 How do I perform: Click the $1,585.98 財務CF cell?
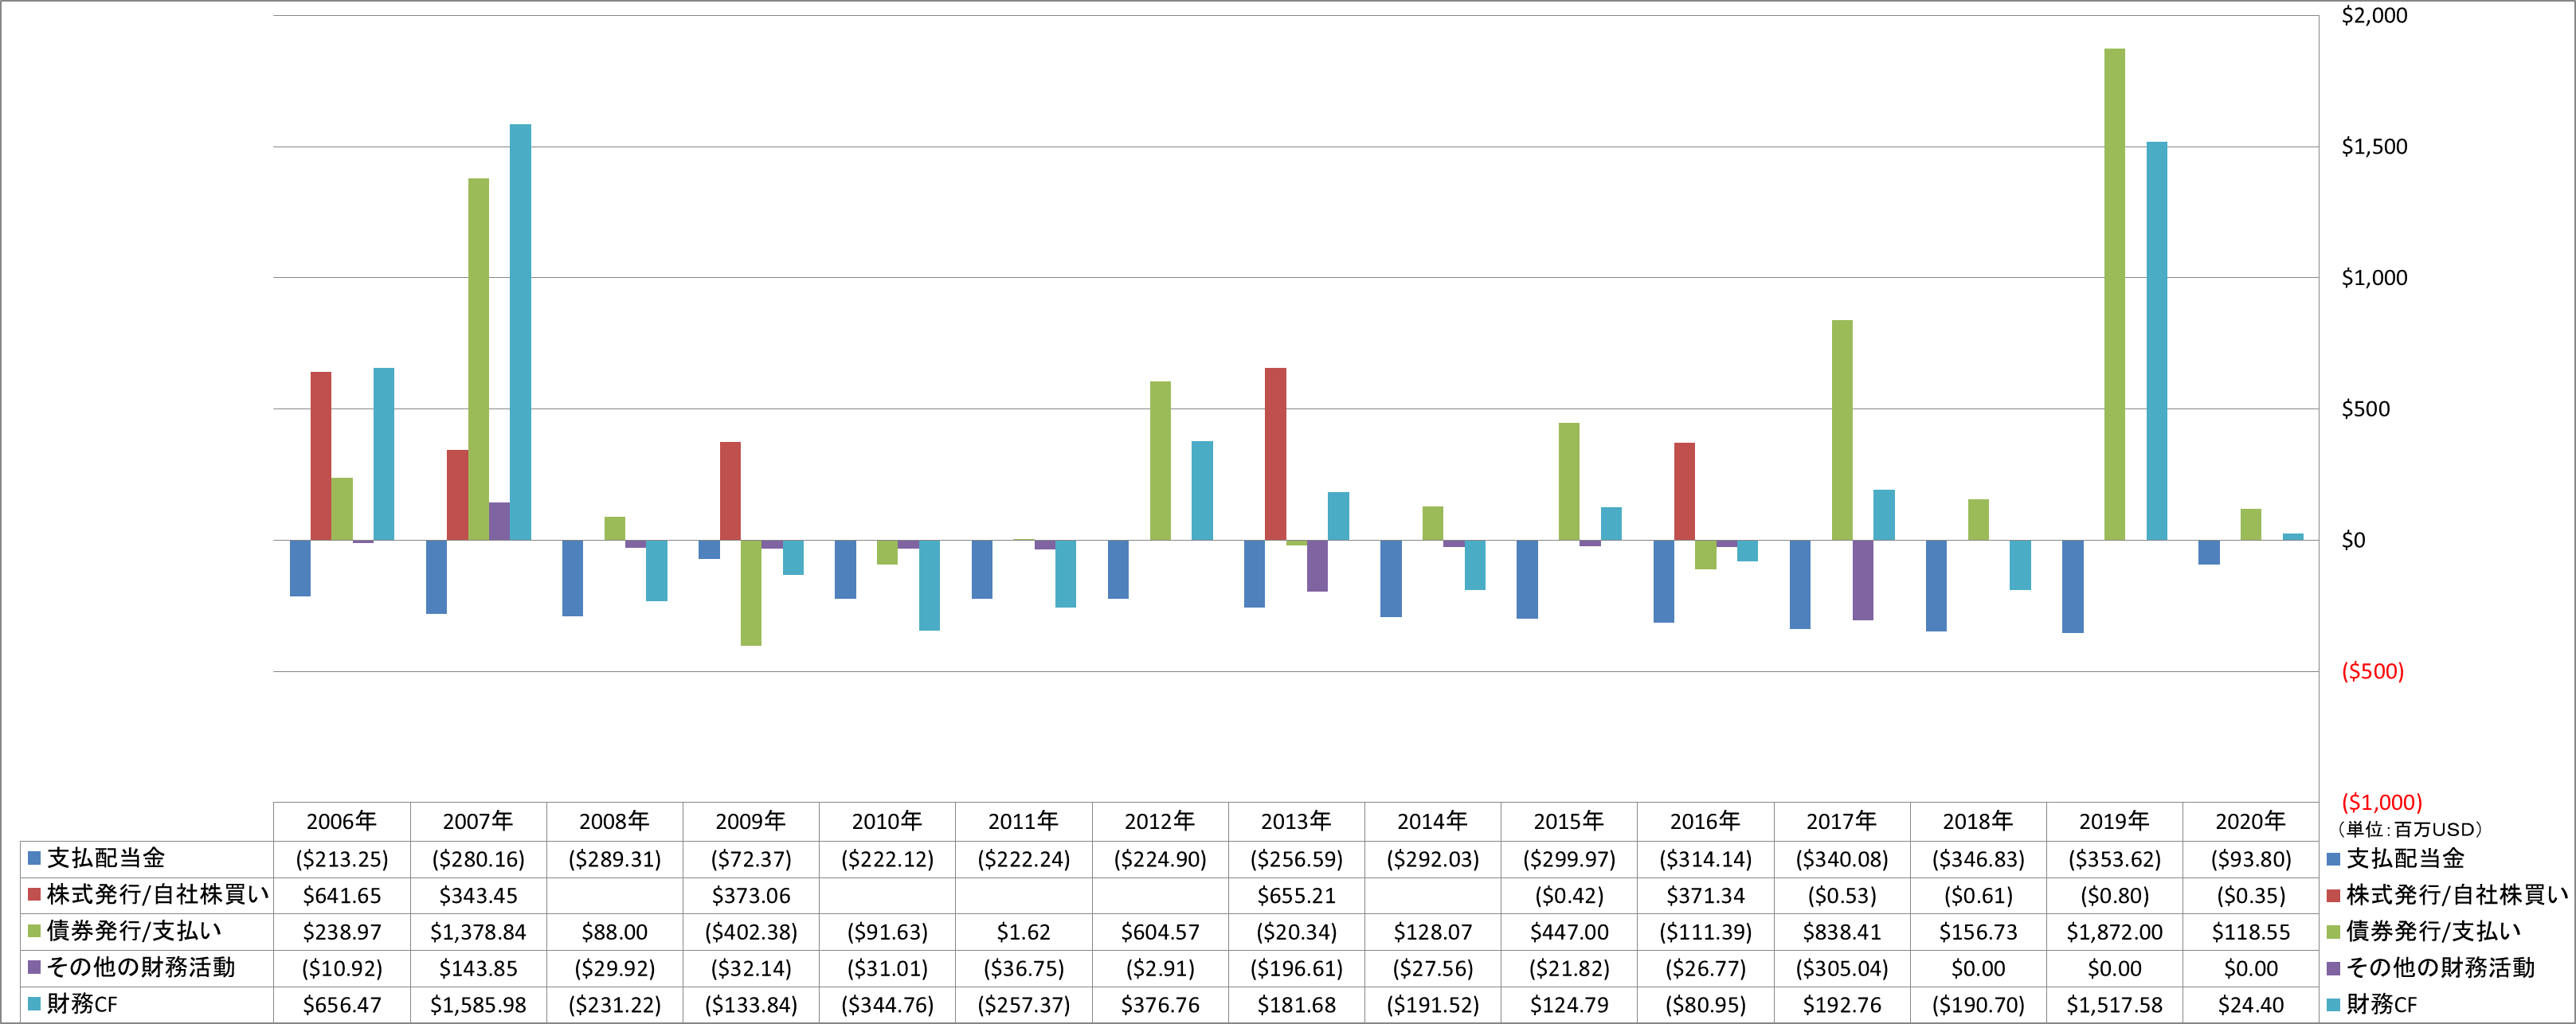click(478, 1004)
